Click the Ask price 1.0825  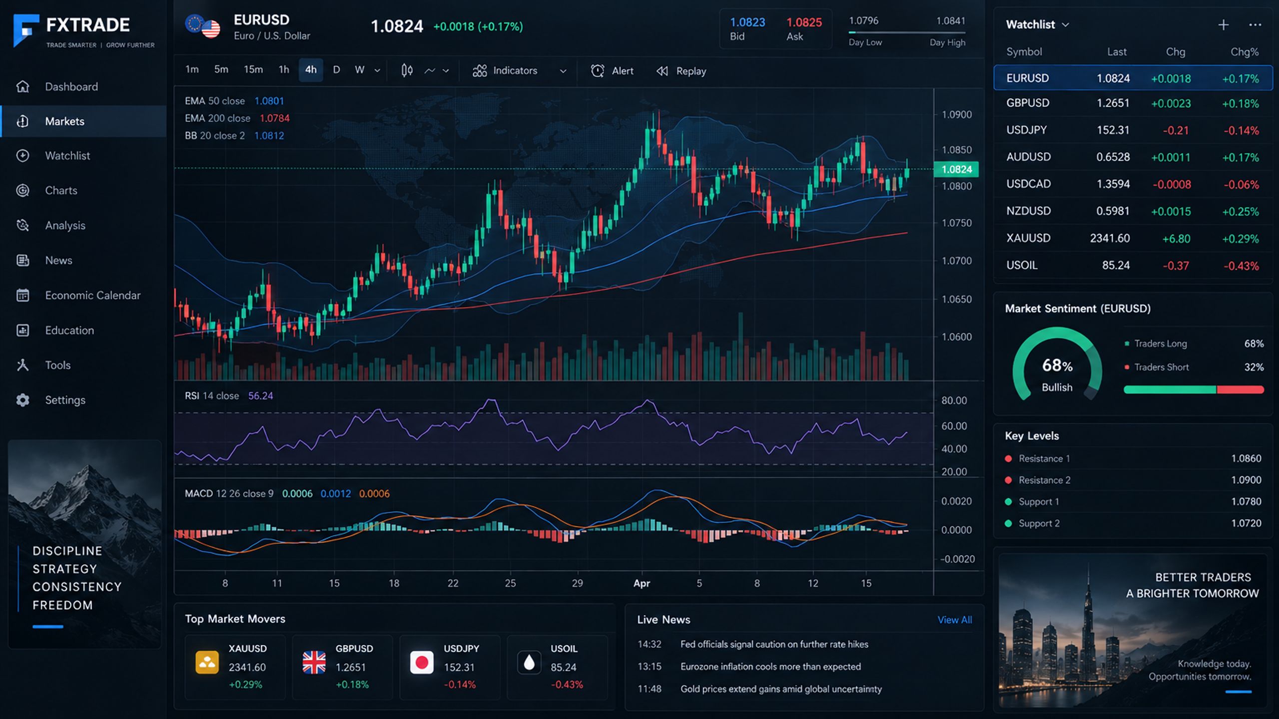[804, 22]
